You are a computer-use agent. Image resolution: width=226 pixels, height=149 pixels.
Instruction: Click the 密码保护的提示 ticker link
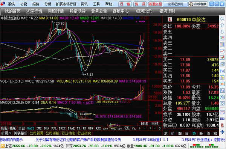[x=11, y=140]
